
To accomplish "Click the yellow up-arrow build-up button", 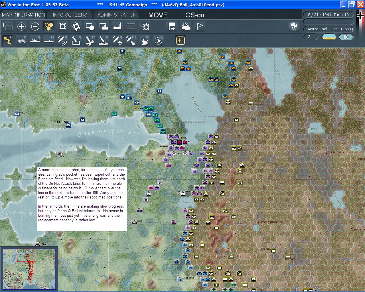I will [180, 40].
